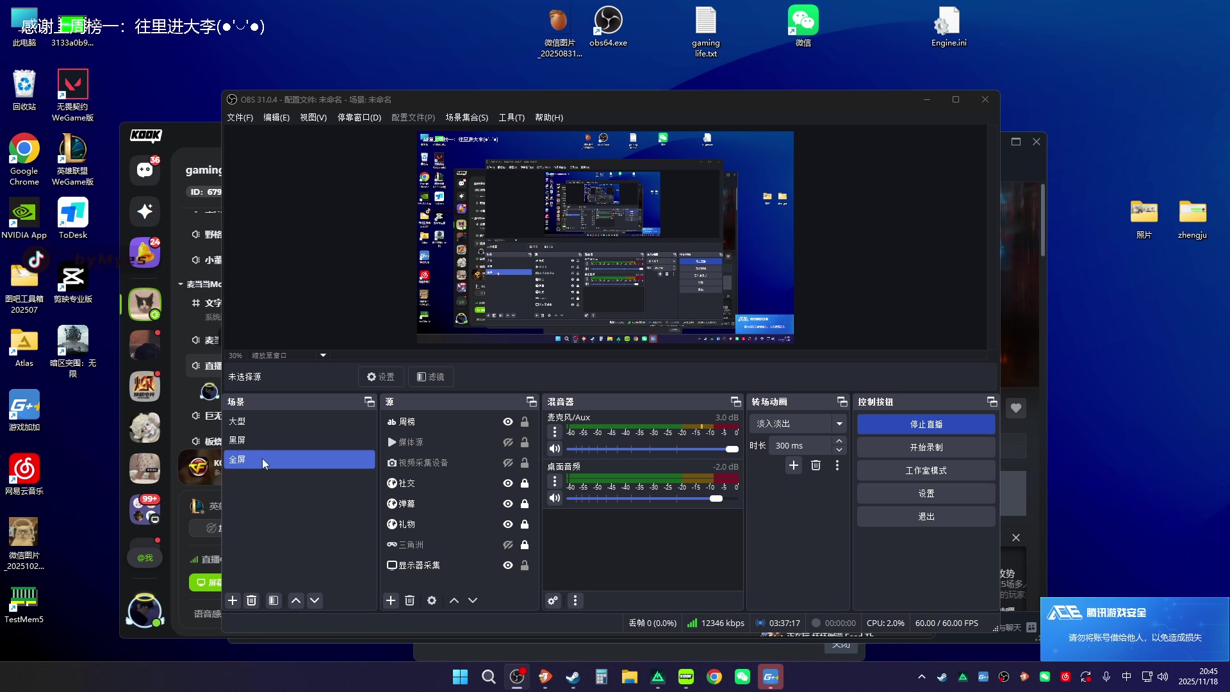Image resolution: width=1230 pixels, height=692 pixels.
Task: Open the 工具(T) menu
Action: click(x=511, y=117)
